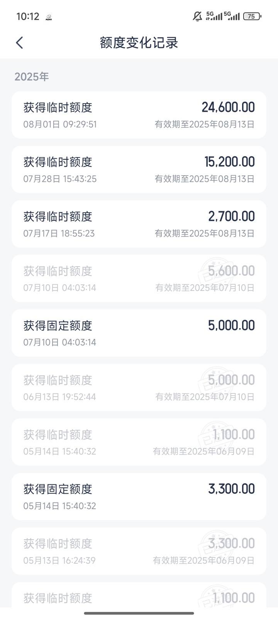Tap the small icon beside the clock
The width and height of the screenshot is (278, 619).
[x=49, y=17]
